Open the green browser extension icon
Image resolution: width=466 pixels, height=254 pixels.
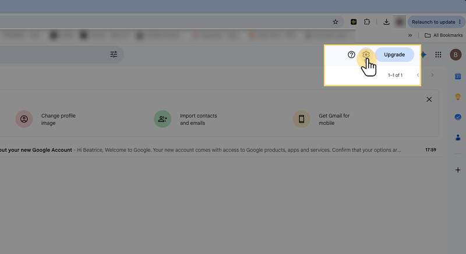pos(354,22)
